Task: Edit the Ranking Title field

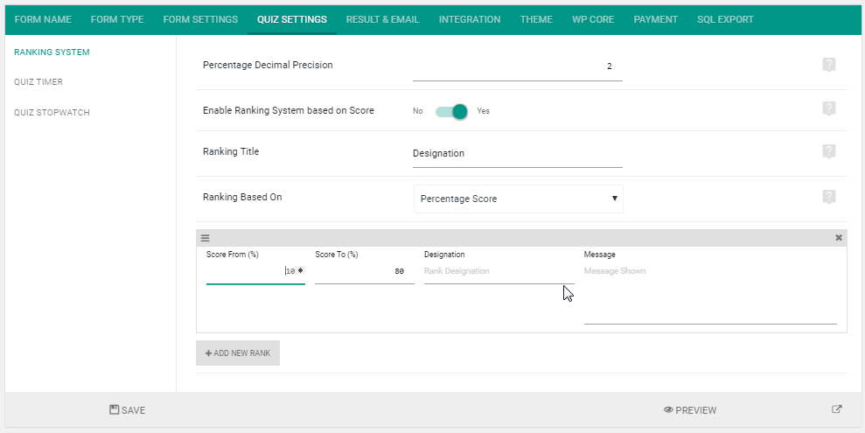Action: [518, 154]
